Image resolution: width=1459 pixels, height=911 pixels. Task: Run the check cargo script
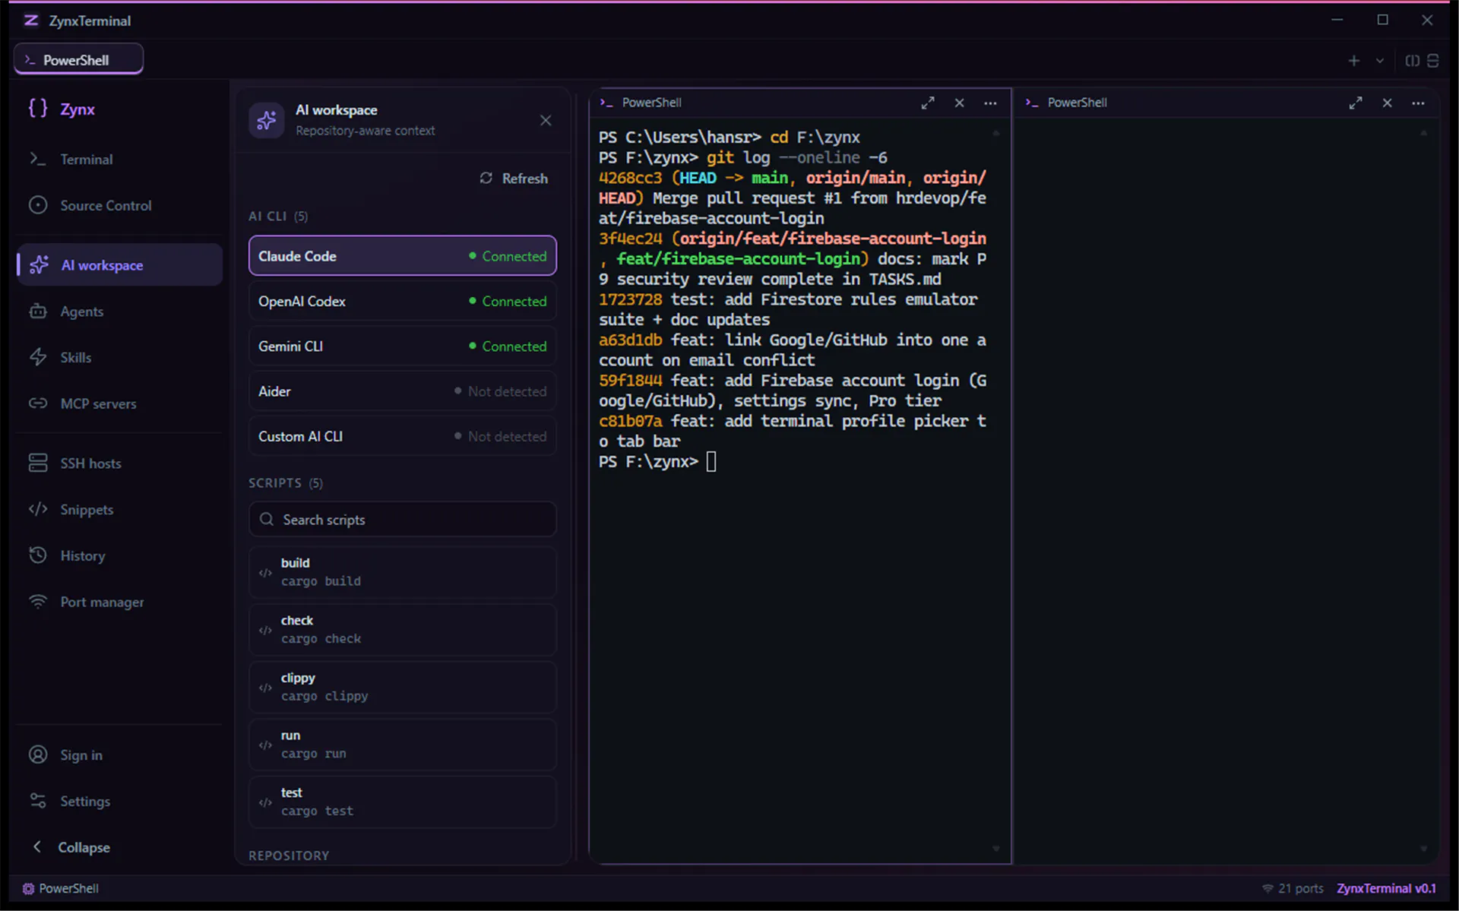[403, 630]
